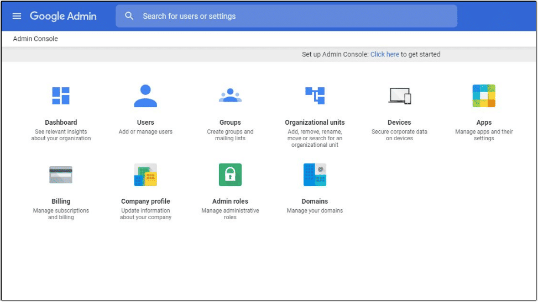Click 'Add, remove, rename, move or search' description
Viewport: 538px width, 302px height.
point(315,138)
